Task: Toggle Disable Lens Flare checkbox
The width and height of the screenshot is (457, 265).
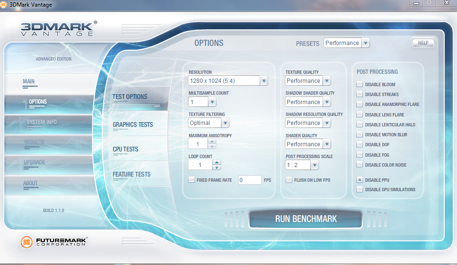Action: point(360,114)
